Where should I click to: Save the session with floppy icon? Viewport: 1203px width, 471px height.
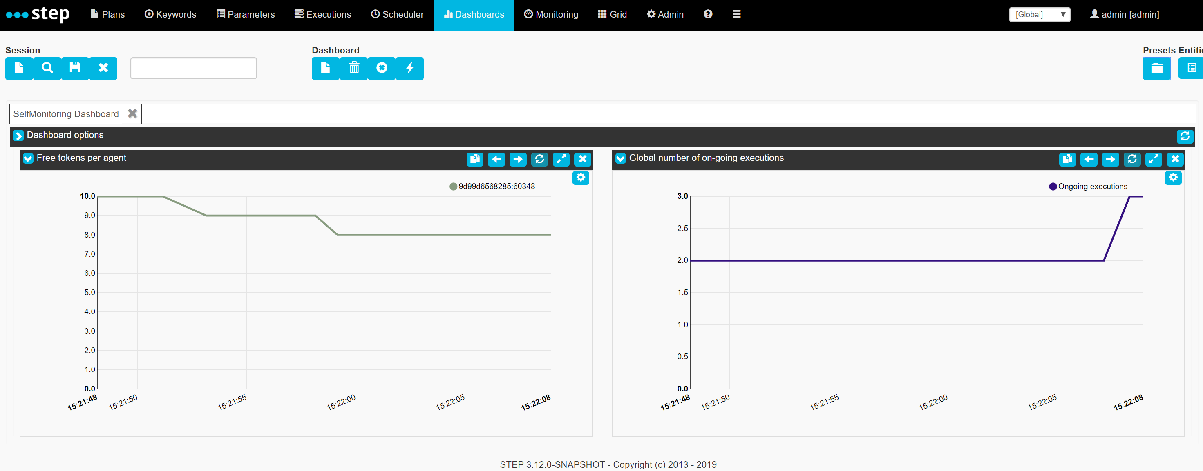click(75, 68)
